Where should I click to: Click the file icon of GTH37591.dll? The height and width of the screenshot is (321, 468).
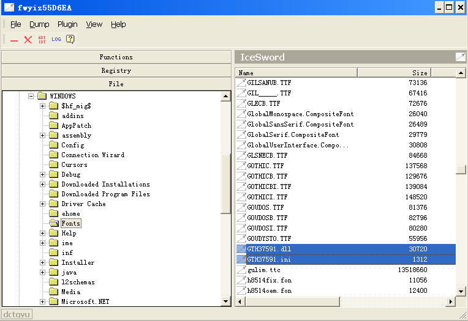(x=241, y=249)
